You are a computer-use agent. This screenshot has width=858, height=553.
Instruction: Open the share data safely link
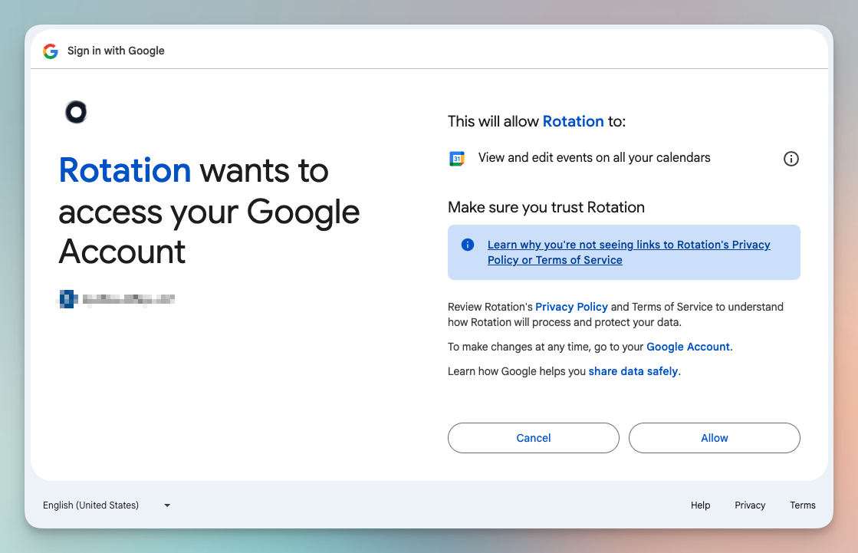(x=633, y=371)
